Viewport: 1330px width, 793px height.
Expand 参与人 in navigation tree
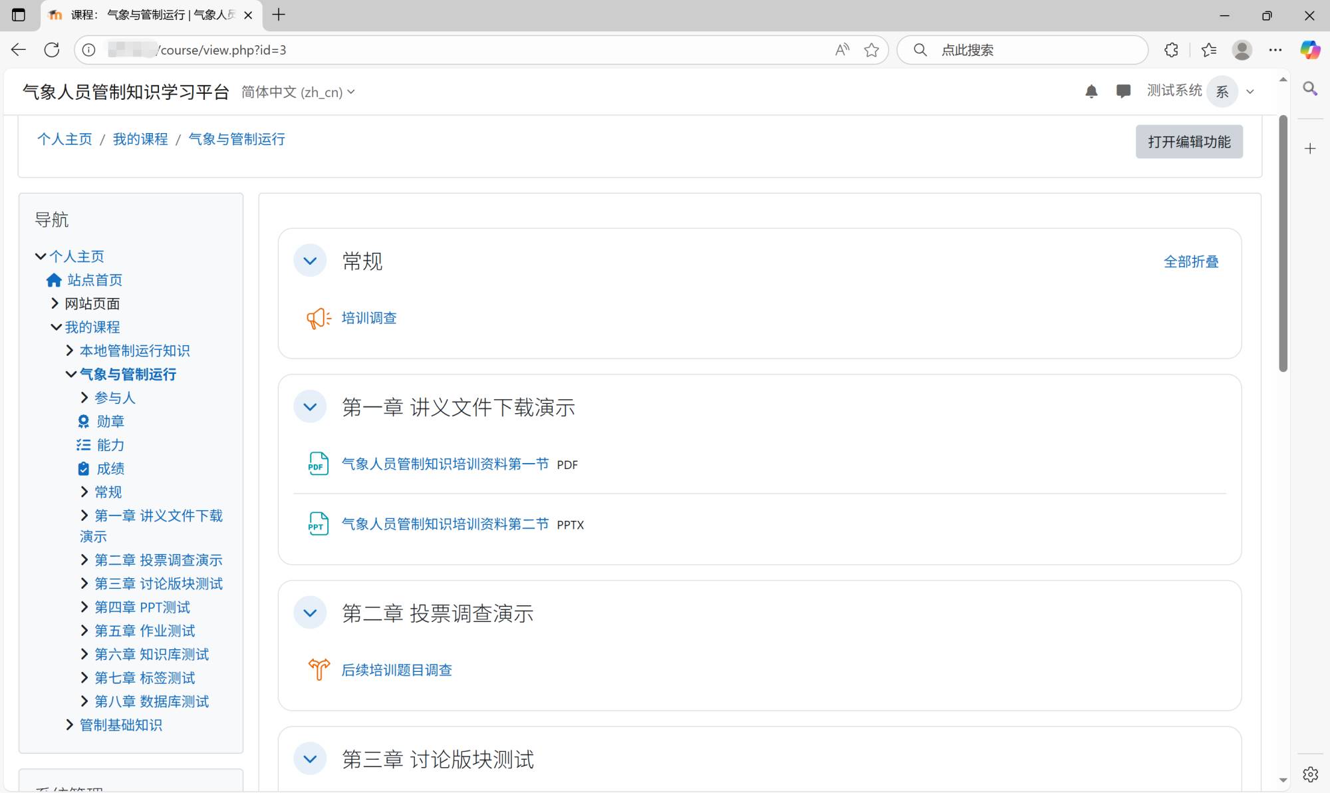pyautogui.click(x=84, y=398)
